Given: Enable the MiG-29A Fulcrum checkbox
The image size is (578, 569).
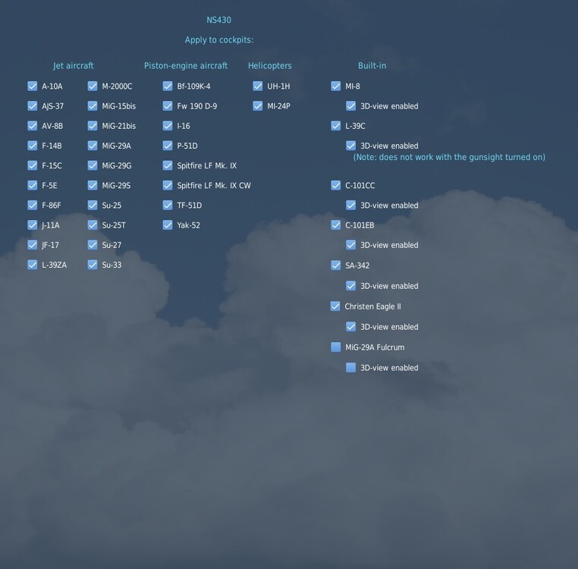Looking at the screenshot, I should [336, 347].
